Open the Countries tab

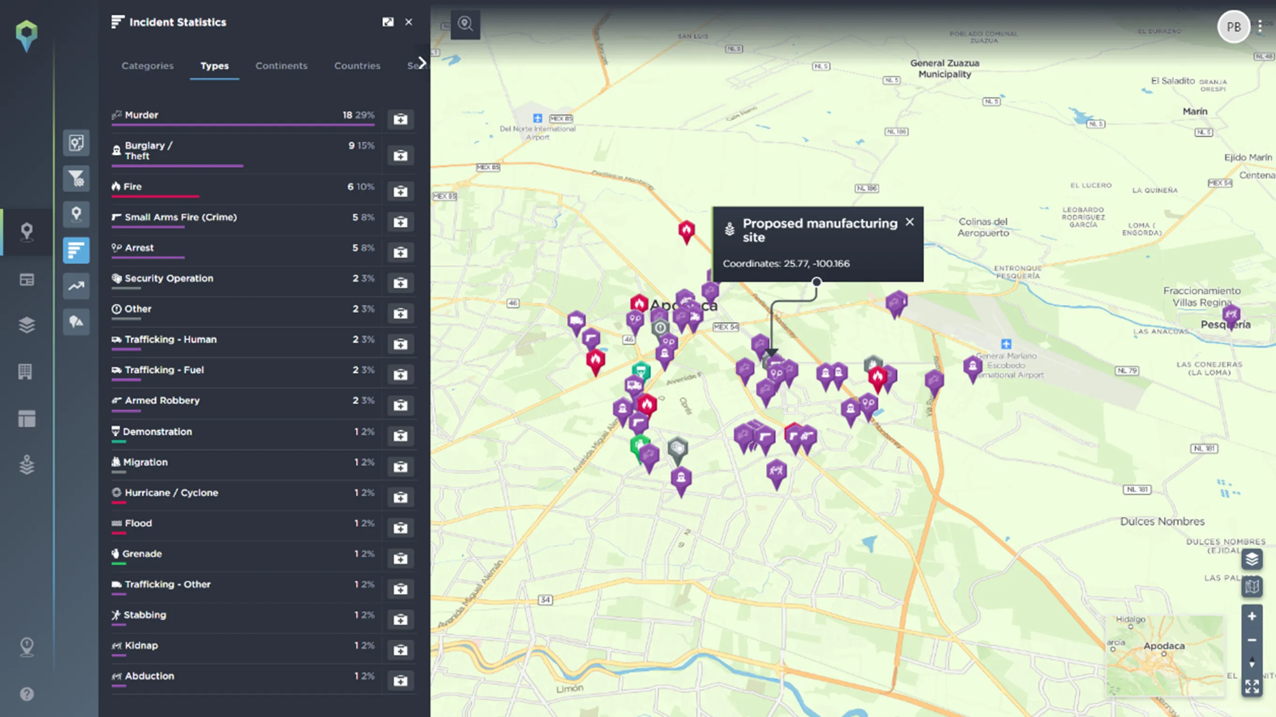pyautogui.click(x=357, y=66)
